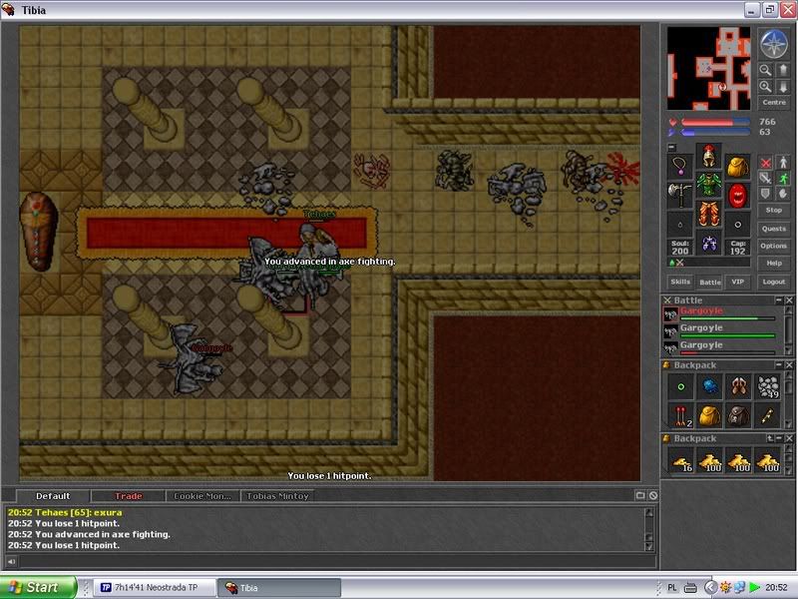Click the Stop button
The image size is (798, 599).
(x=774, y=210)
